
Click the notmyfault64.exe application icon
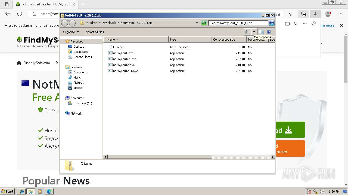pos(110,59)
